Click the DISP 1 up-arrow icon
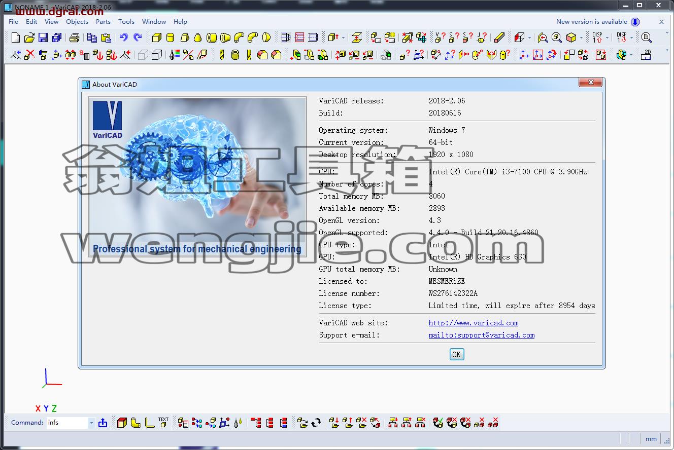Viewport: 674px width, 450px height. 597,37
